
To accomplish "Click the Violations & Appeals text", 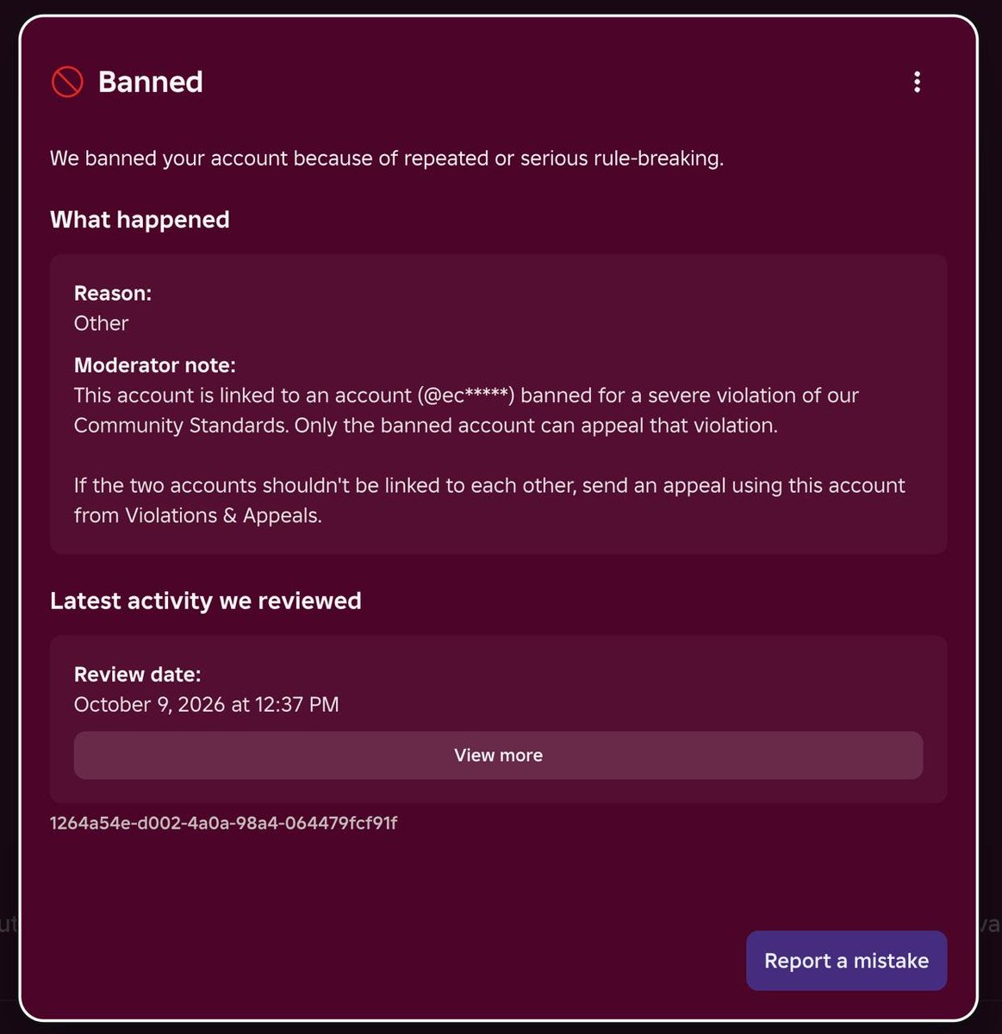I will [x=221, y=515].
